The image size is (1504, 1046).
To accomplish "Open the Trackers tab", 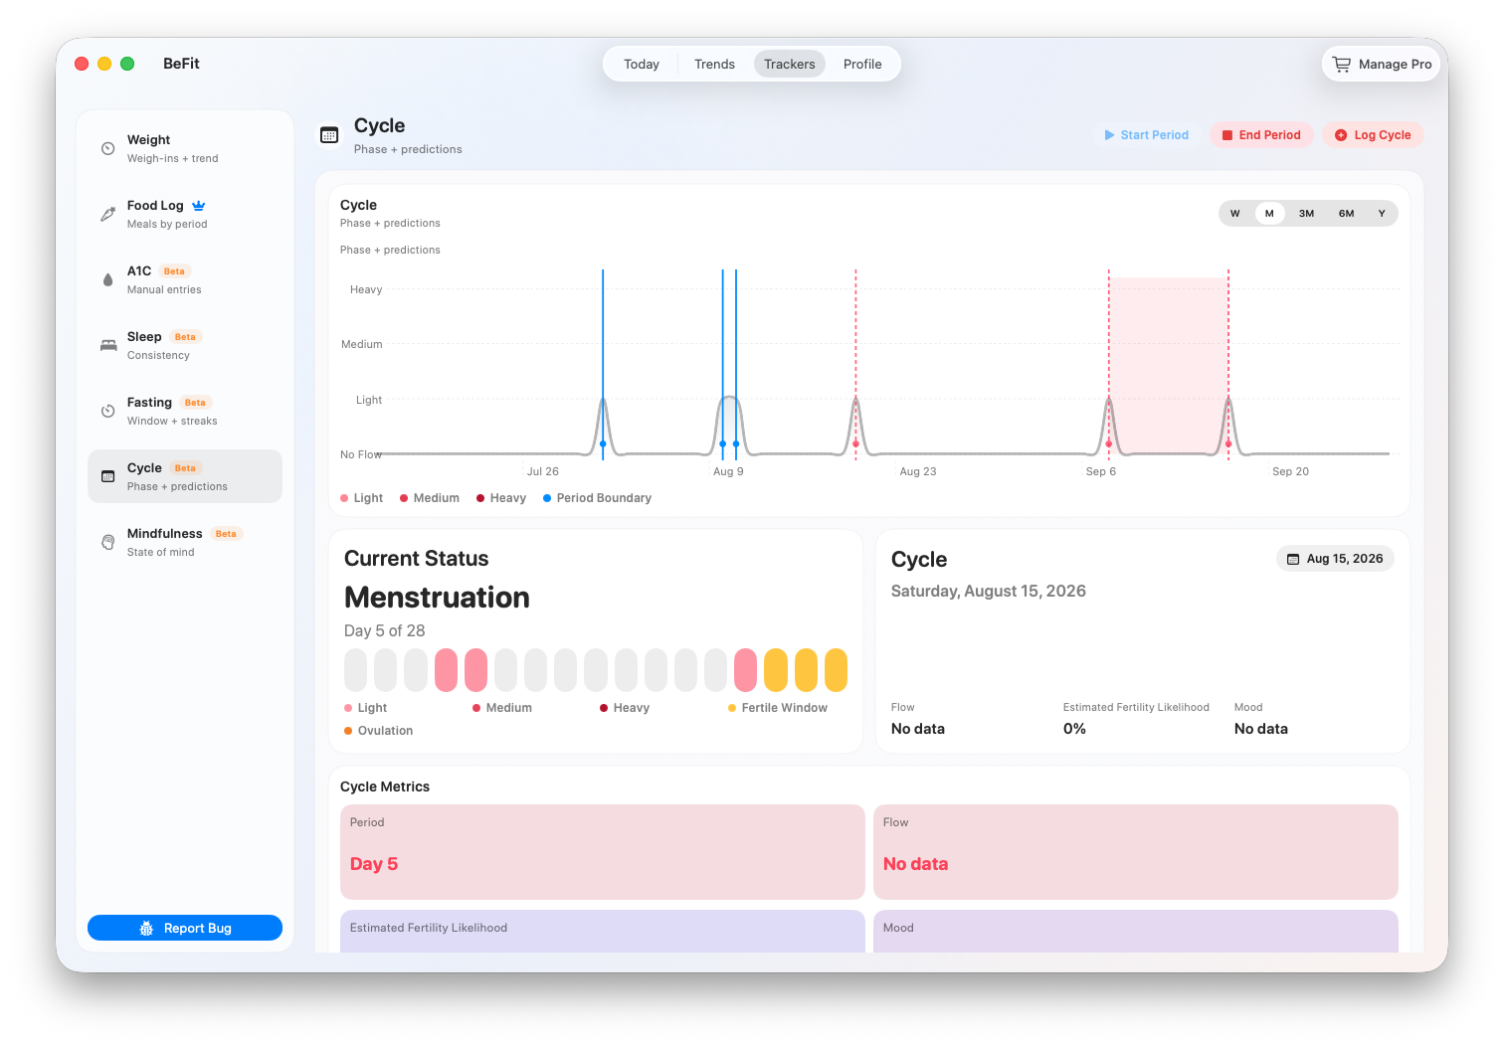I will [x=790, y=64].
